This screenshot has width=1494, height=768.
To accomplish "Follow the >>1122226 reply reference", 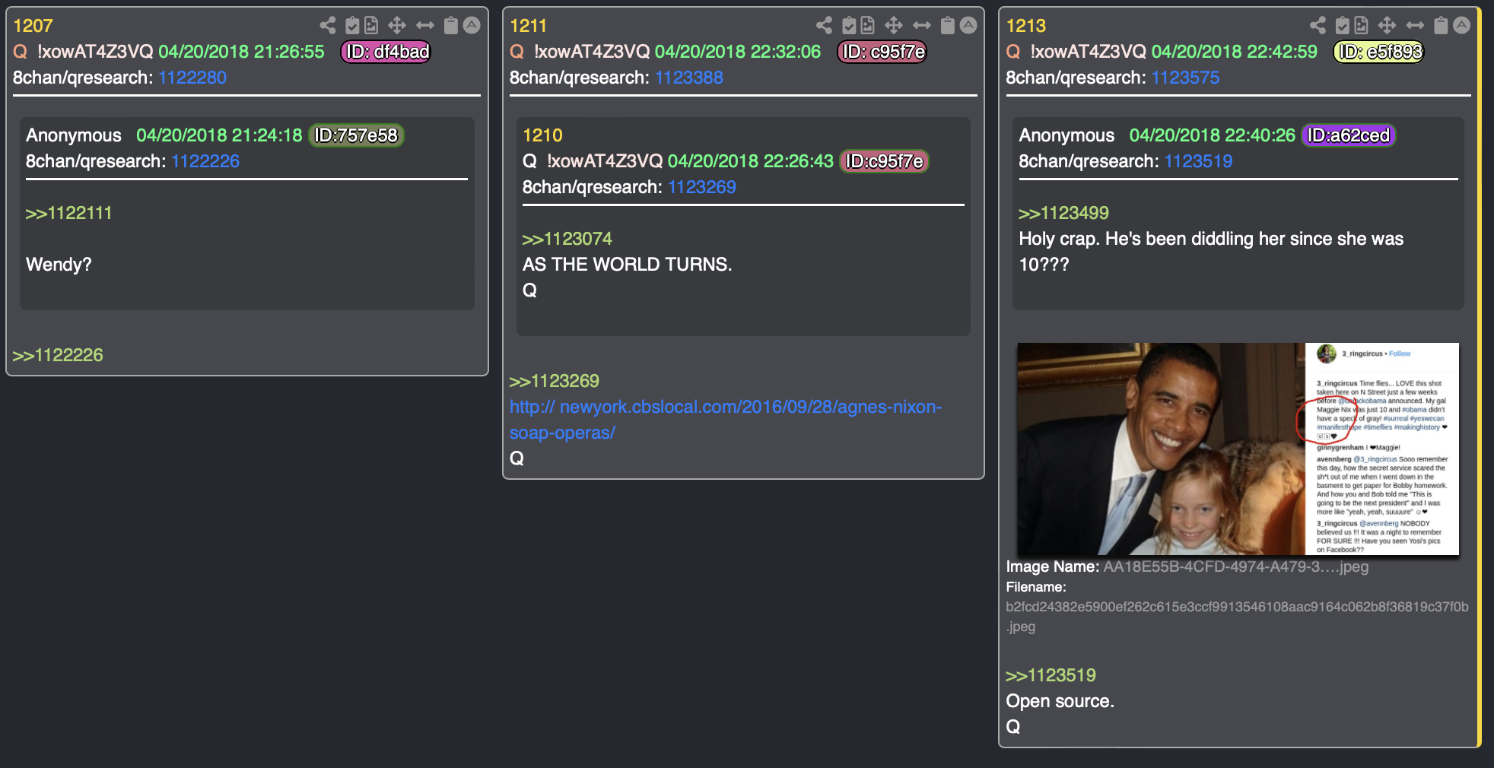I will 58,355.
